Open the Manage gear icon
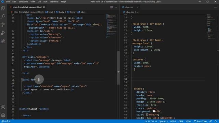Viewport: 219px width, 123px height. pos(3,115)
